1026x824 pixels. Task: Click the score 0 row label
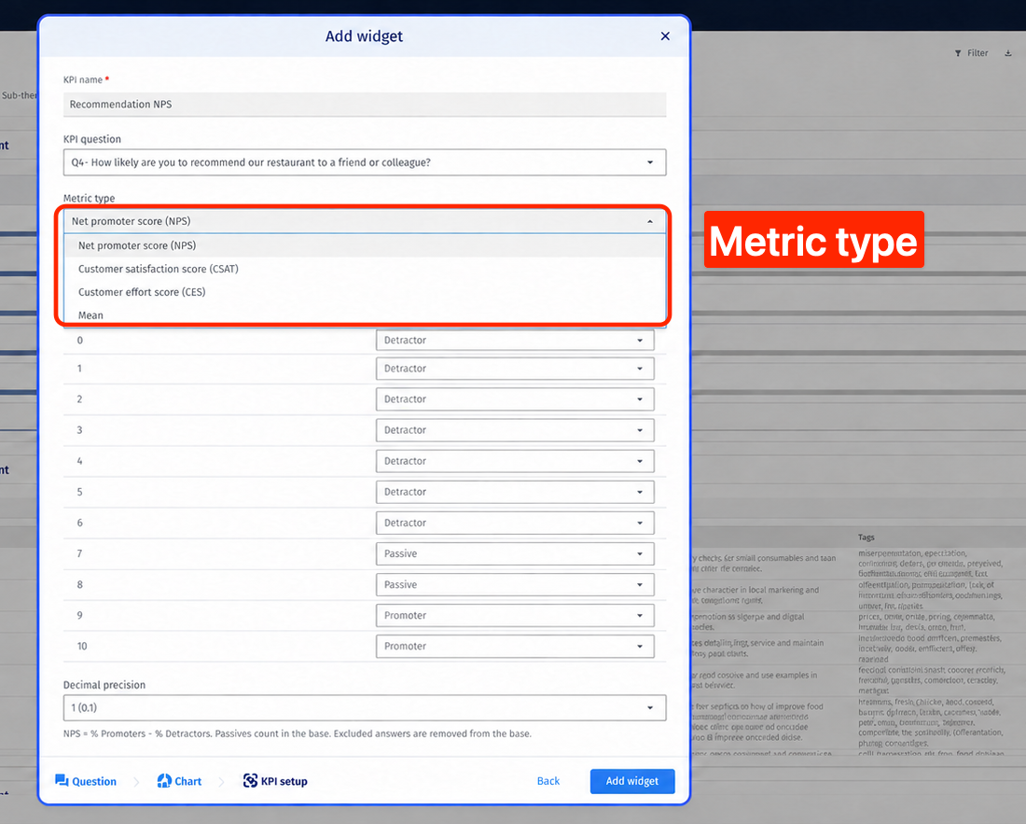(80, 341)
